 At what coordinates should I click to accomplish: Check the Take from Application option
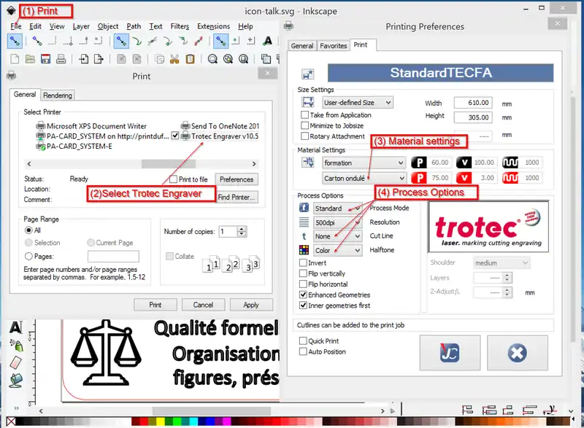[305, 115]
